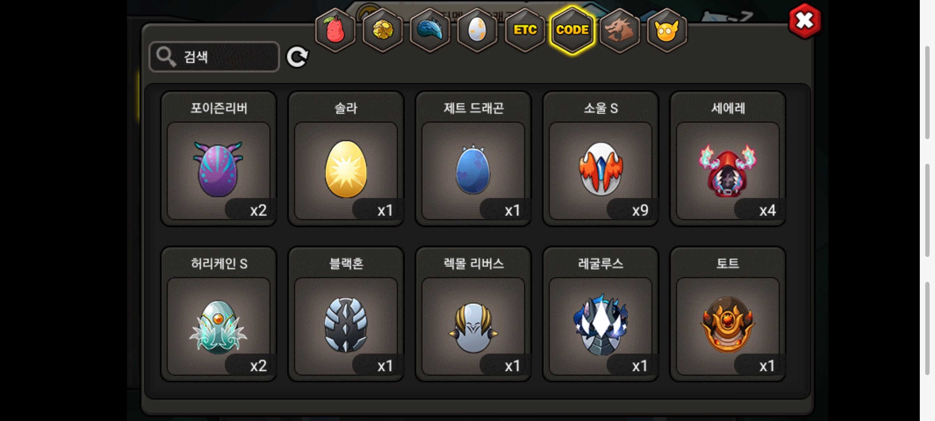Screen dimensions: 935x421
Task: Choose the red 세에레 egg
Action: (x=728, y=159)
